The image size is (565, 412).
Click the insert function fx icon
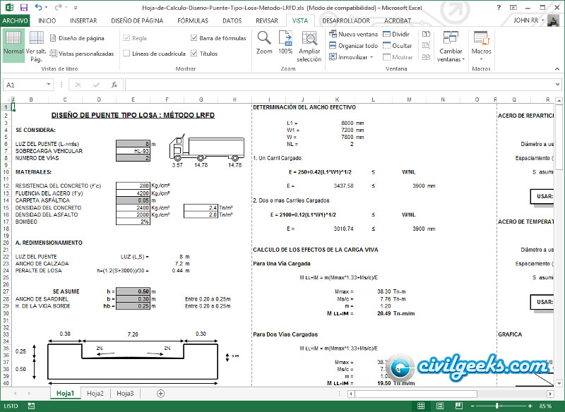114,85
